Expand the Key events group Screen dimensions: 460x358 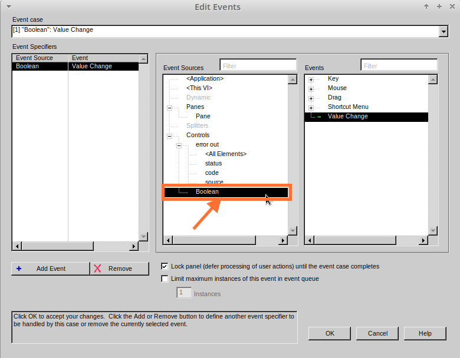[311, 79]
